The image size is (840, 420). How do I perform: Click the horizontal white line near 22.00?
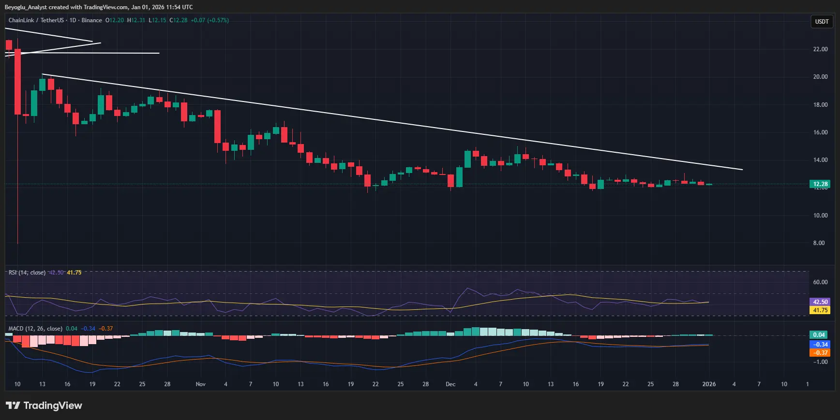[82, 53]
